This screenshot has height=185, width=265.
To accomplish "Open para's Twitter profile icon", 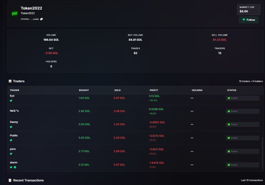I will [11, 154].
